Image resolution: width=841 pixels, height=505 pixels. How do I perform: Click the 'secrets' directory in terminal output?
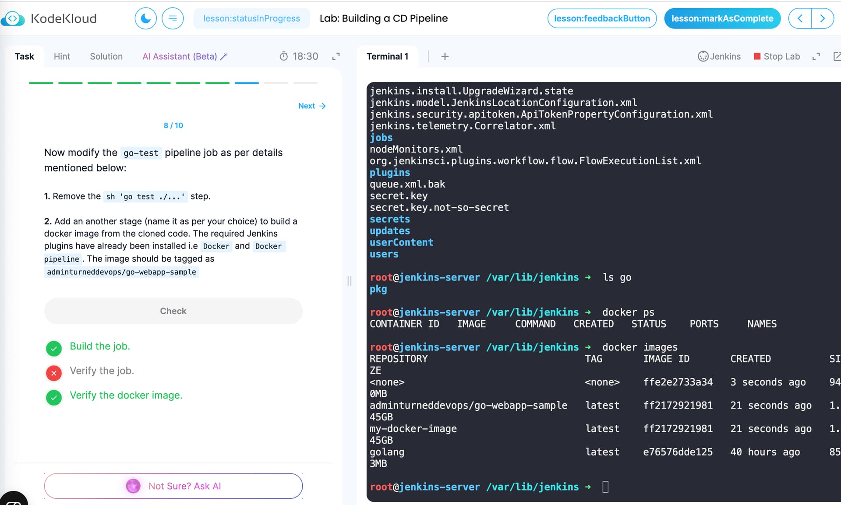pyautogui.click(x=390, y=219)
